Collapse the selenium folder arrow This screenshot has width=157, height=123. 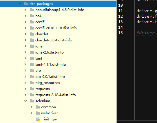[x=25, y=101]
